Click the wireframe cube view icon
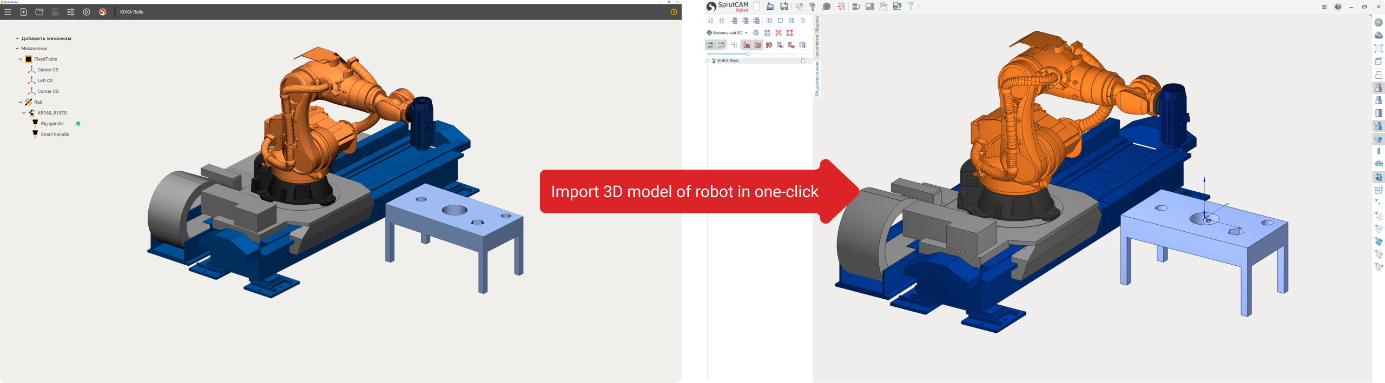The width and height of the screenshot is (1385, 383). (x=1379, y=62)
